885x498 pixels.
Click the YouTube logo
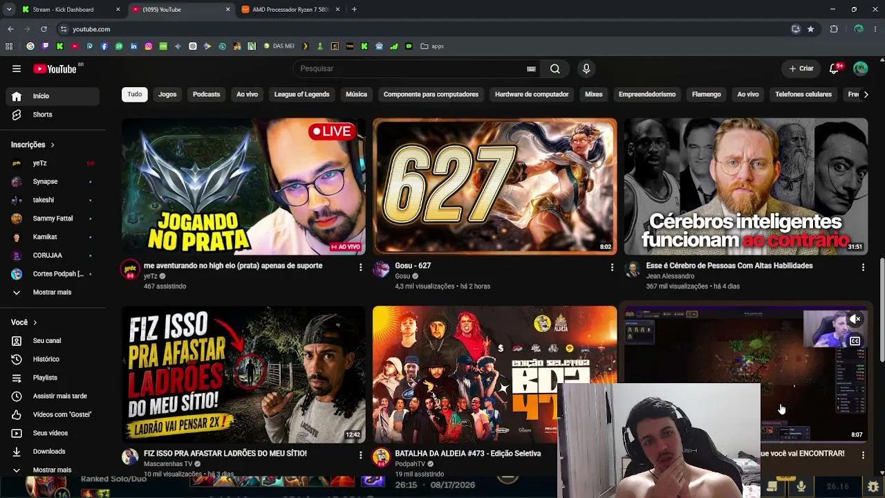click(x=55, y=68)
